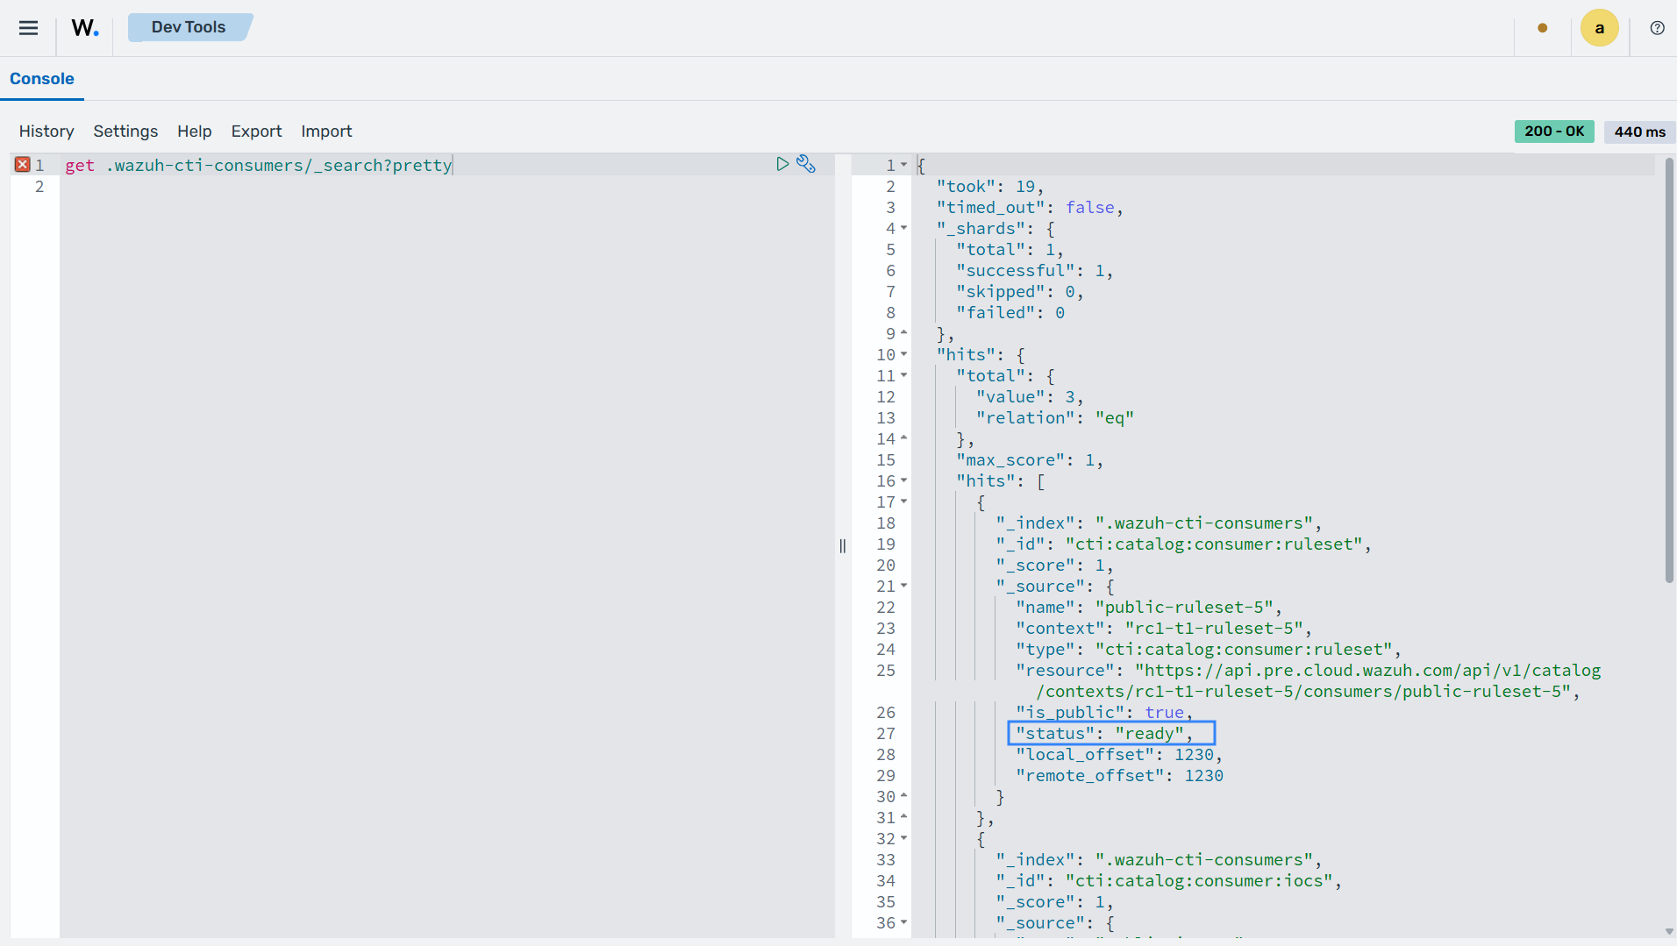The width and height of the screenshot is (1677, 946).
Task: Click the "relation": "eq" line
Action: point(1054,417)
